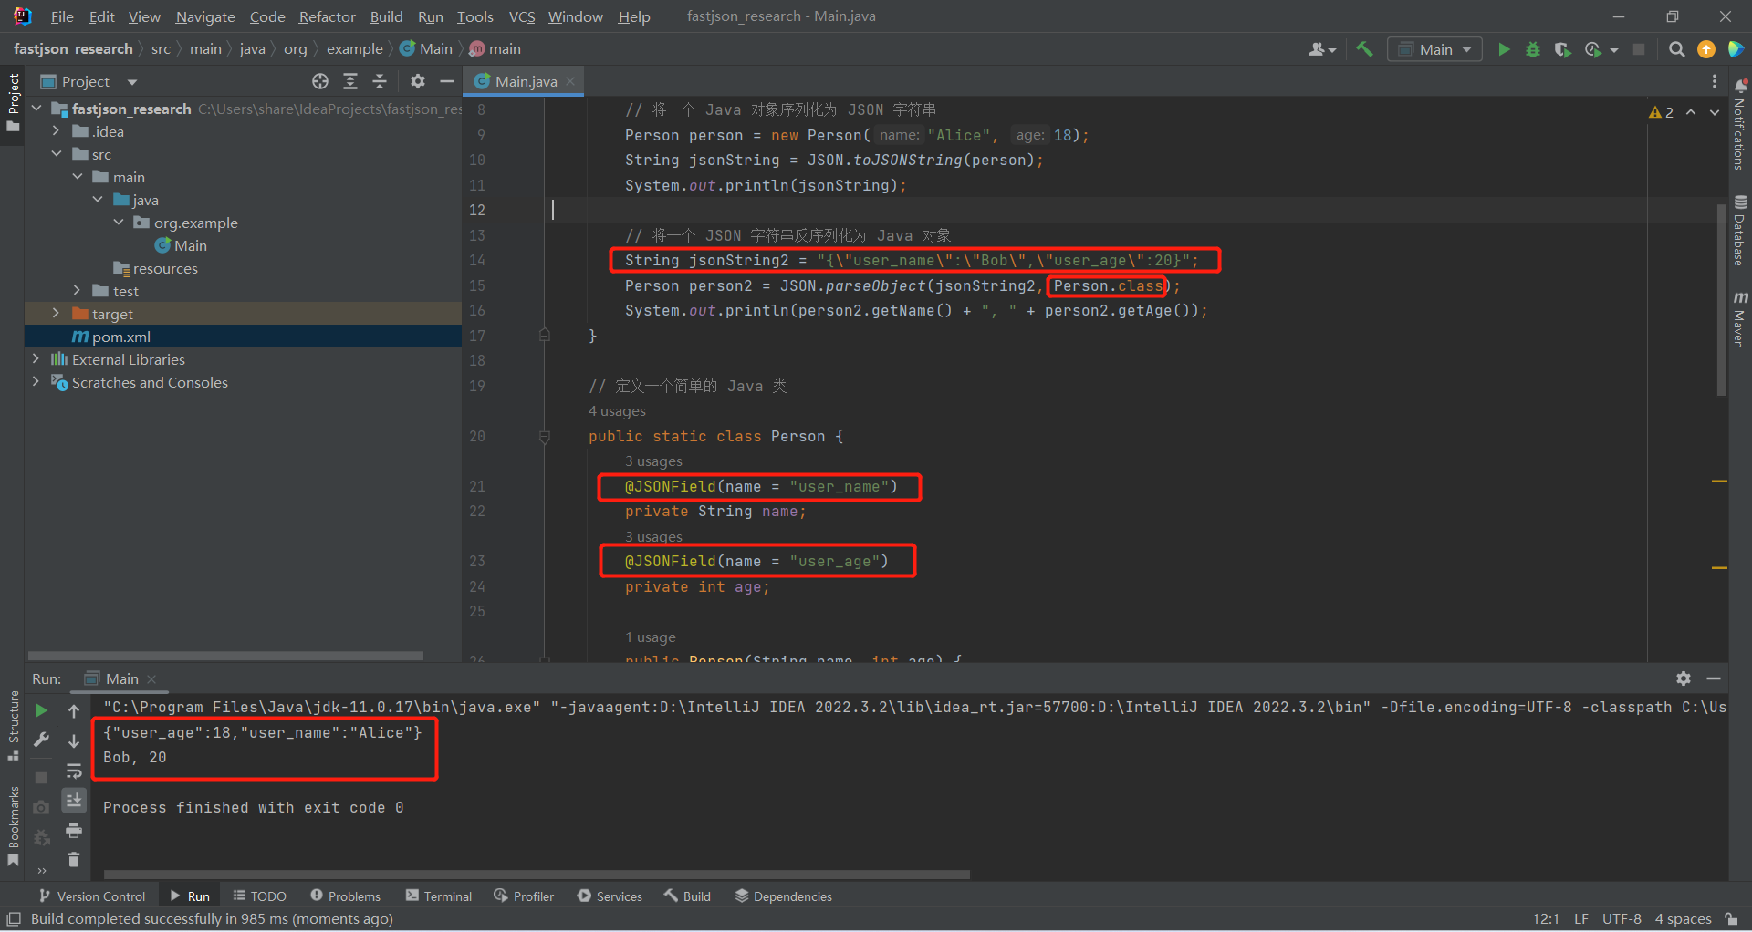Collapse the src folder

(x=57, y=154)
